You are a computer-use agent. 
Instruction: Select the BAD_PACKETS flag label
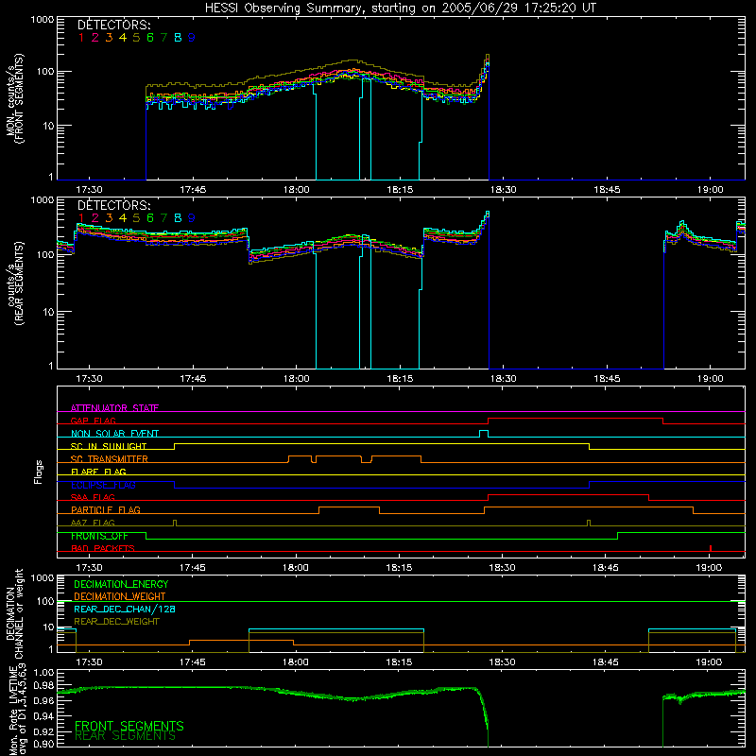[x=103, y=548]
